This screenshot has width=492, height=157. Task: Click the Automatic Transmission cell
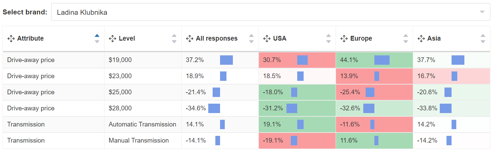pyautogui.click(x=142, y=124)
